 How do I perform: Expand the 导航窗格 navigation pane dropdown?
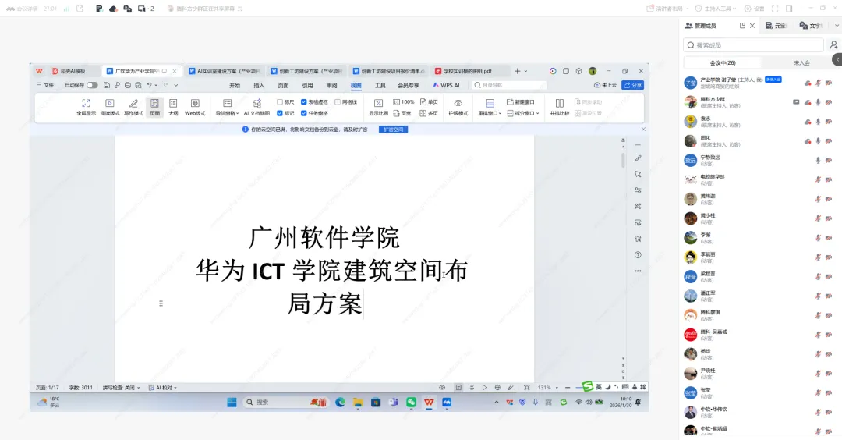227,113
